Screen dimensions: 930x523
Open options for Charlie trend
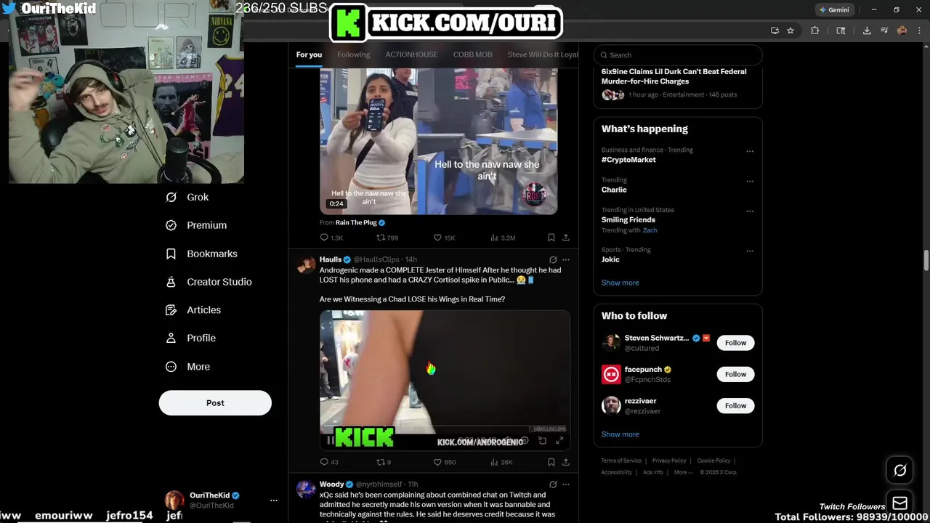750,181
